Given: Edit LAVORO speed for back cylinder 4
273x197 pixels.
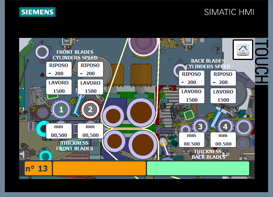Looking at the screenshot, I should pos(223,96).
